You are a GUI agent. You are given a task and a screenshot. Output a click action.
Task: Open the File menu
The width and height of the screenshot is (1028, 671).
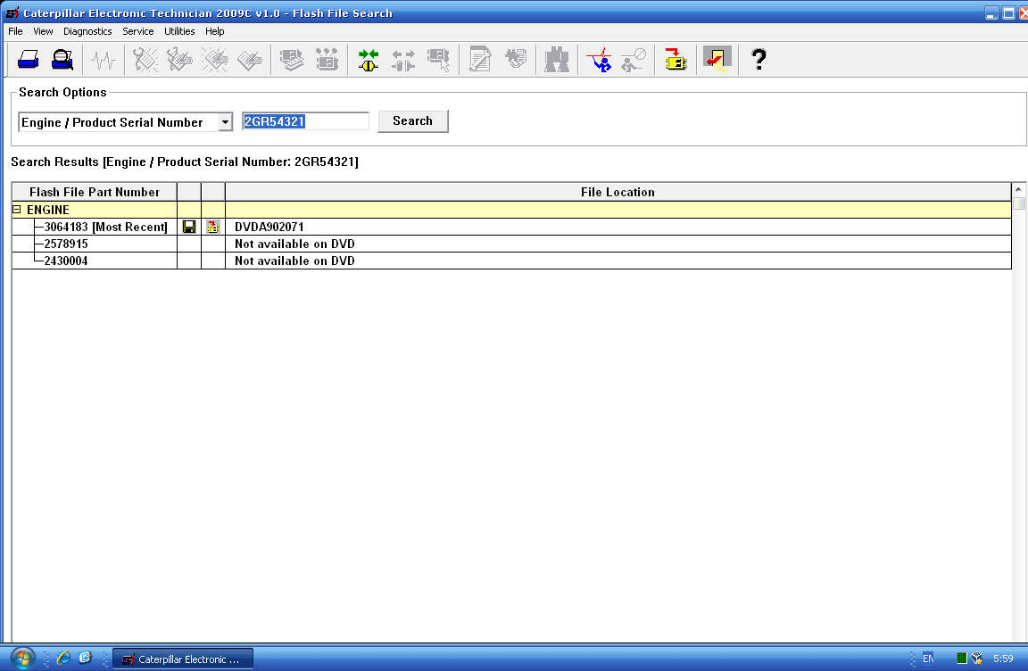tap(15, 31)
